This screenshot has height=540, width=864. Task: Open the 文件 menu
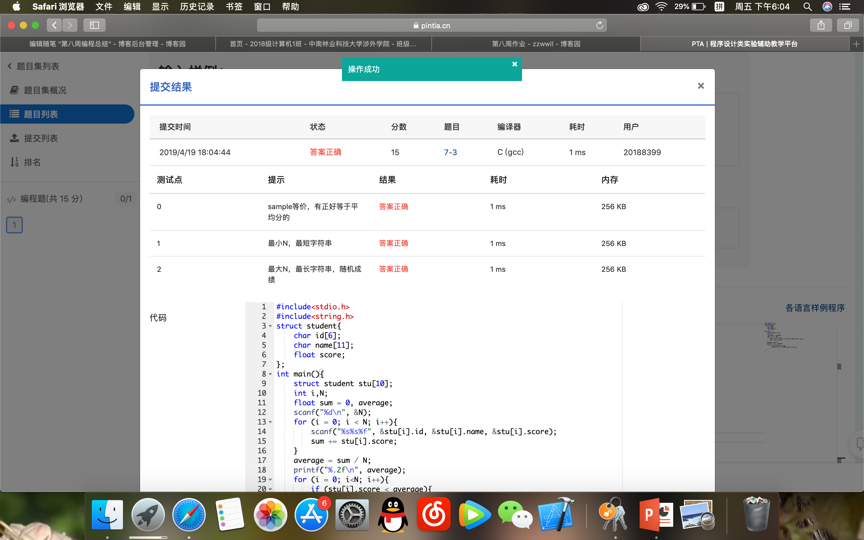pos(104,6)
